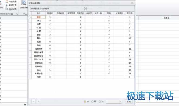Select the 英语 subject row

point(82,42)
